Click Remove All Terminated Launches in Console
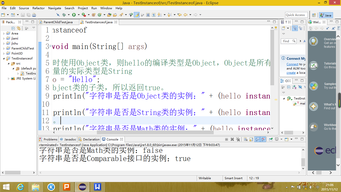 (238, 139)
